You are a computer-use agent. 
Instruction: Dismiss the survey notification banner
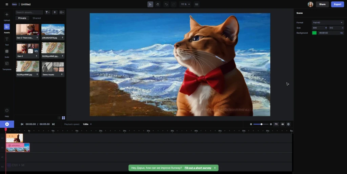[215, 168]
